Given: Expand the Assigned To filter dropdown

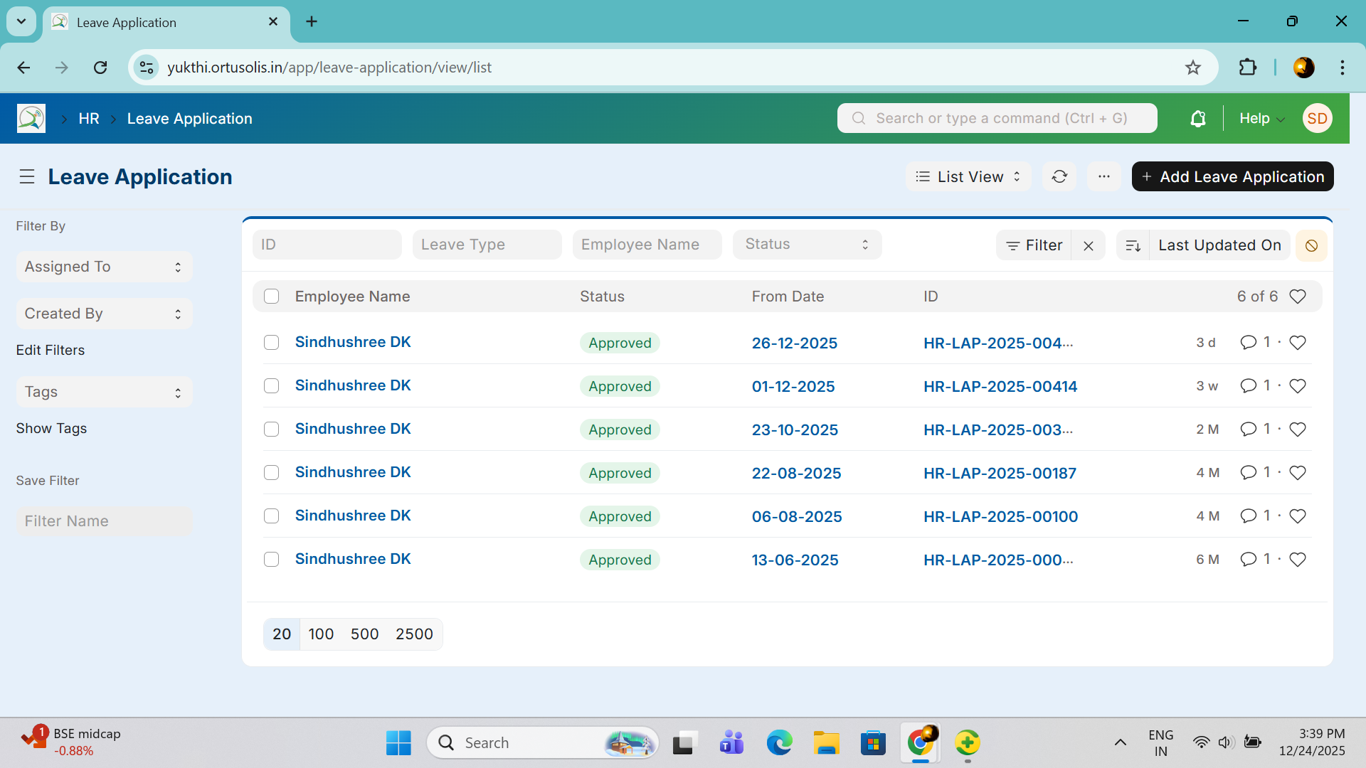Looking at the screenshot, I should click(104, 267).
